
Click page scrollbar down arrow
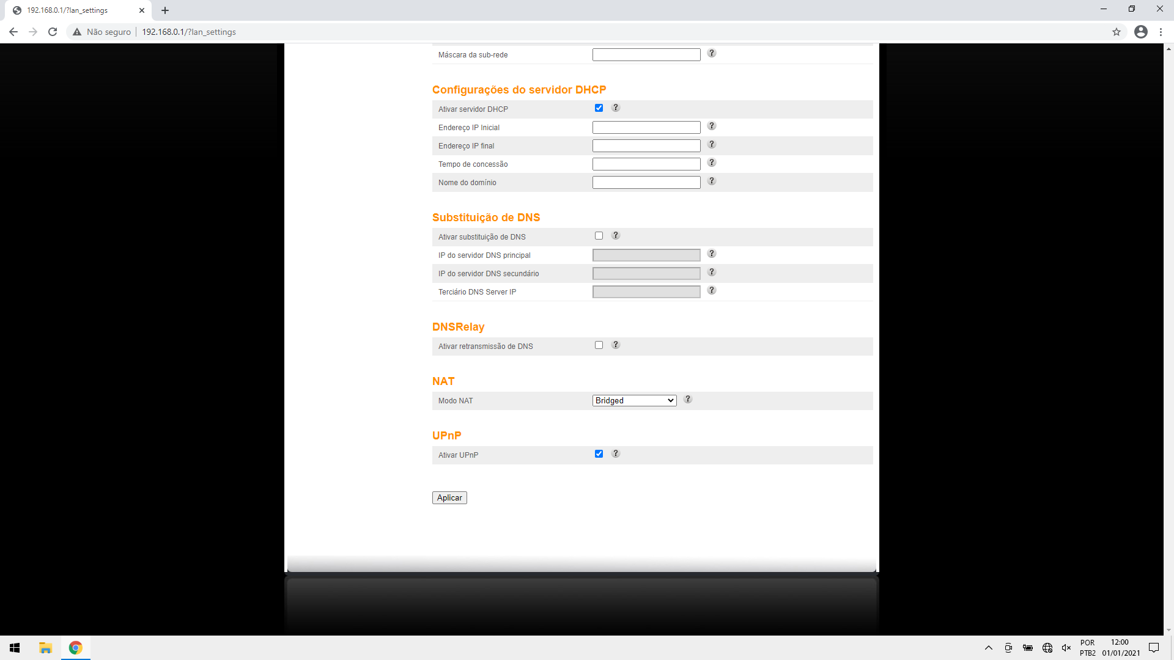(x=1168, y=630)
